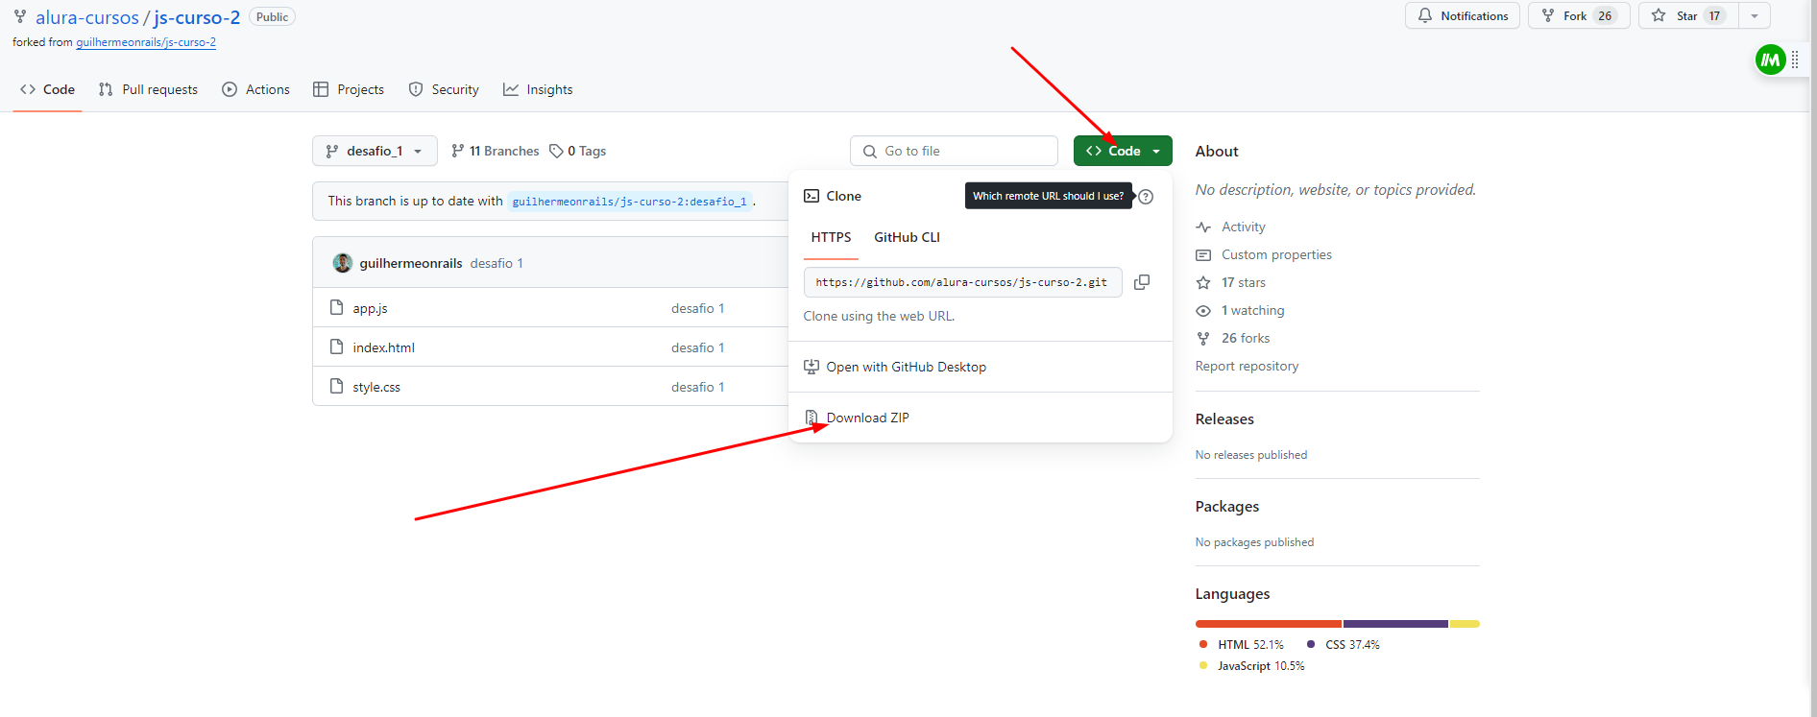Copy the HTTPS clone URL to clipboard
Screen dimensions: 1817x717
[1142, 282]
